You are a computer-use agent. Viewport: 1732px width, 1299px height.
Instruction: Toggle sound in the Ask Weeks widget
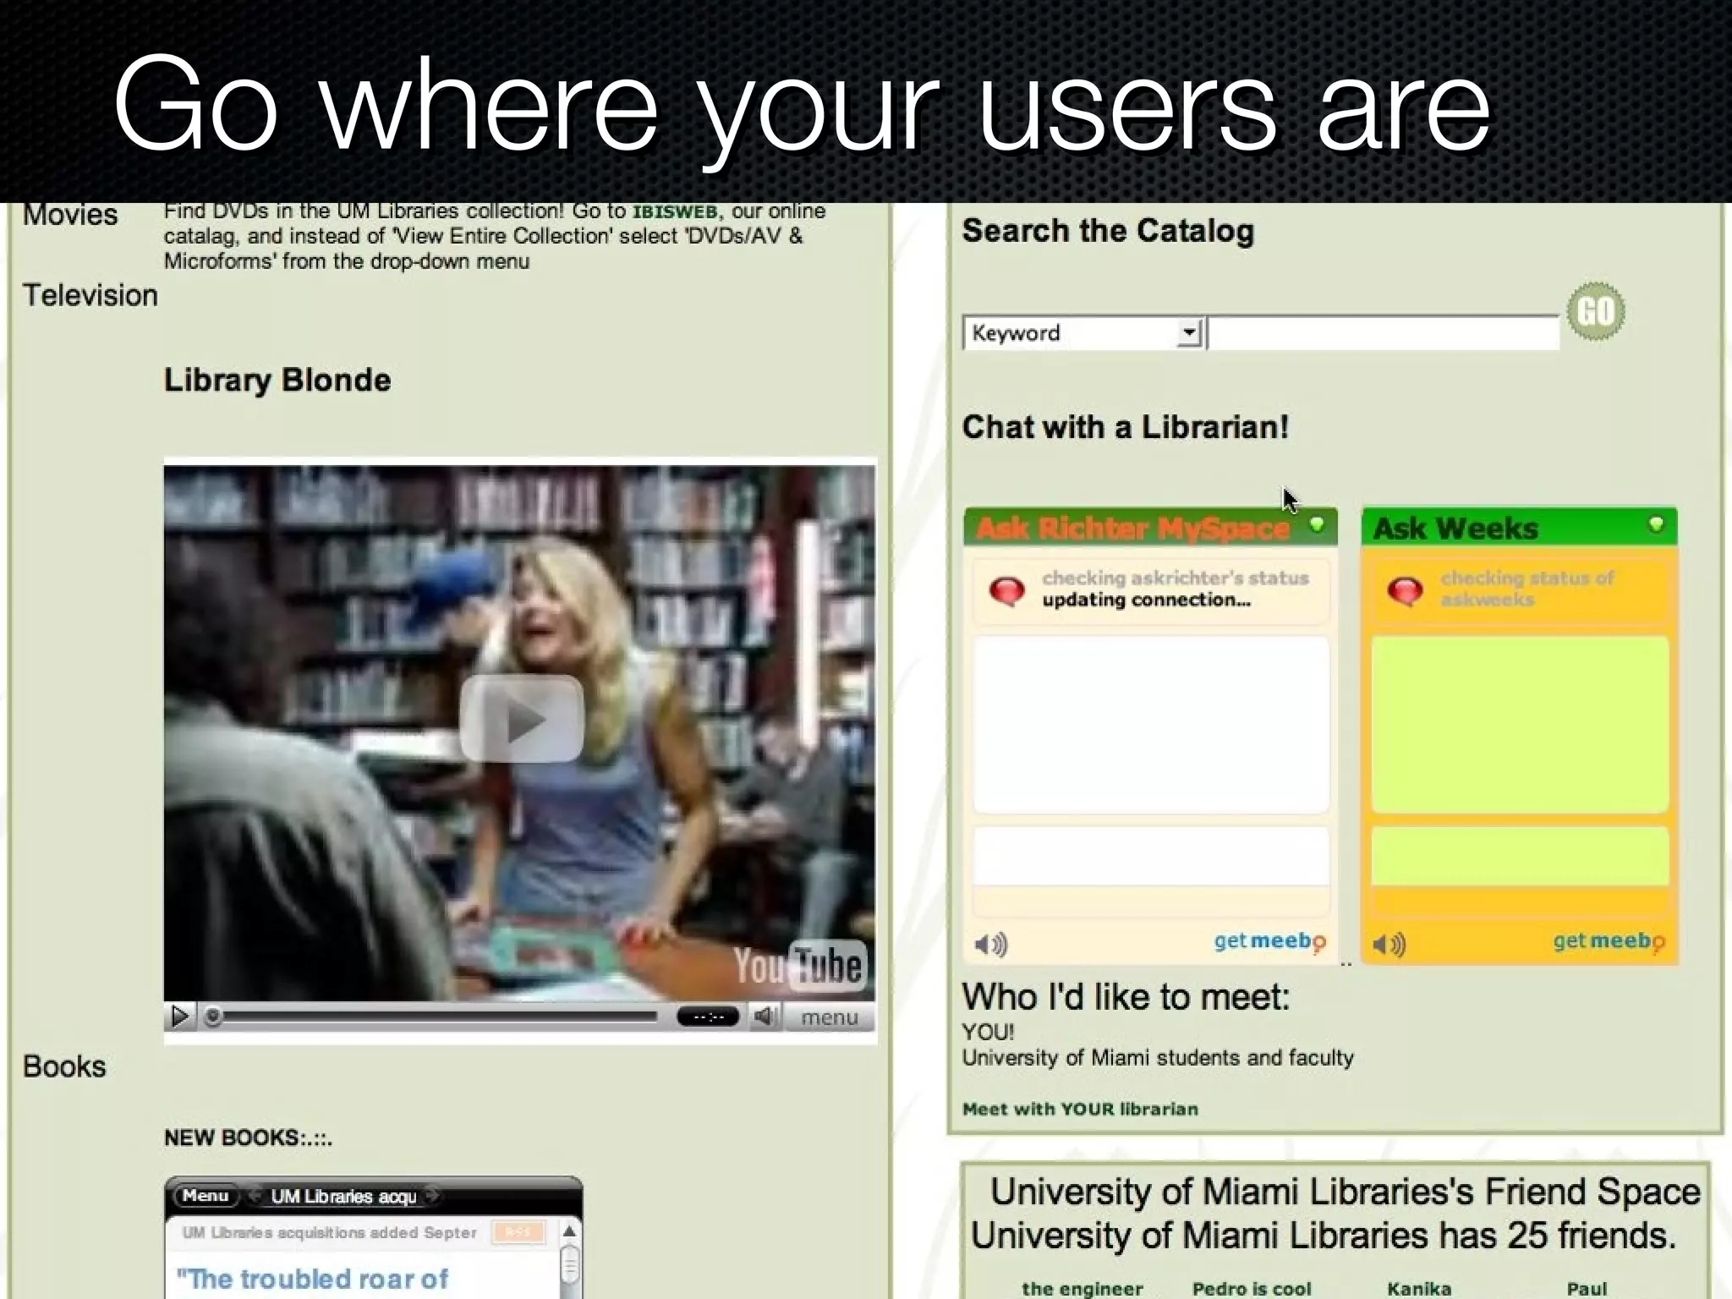[x=1389, y=944]
